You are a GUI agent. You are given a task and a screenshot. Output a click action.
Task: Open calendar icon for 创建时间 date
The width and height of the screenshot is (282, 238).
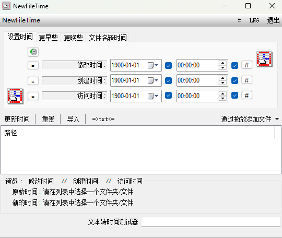pos(150,80)
